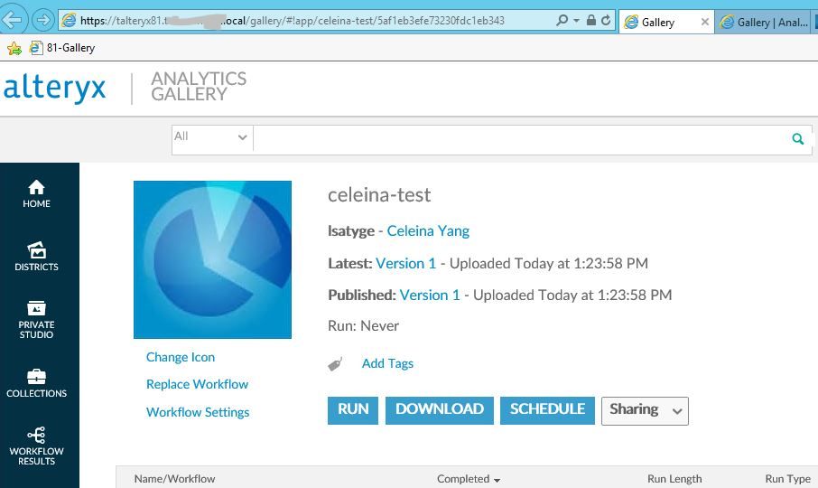This screenshot has width=818, height=488.
Task: Open Workflow Settings link
Action: [198, 412]
